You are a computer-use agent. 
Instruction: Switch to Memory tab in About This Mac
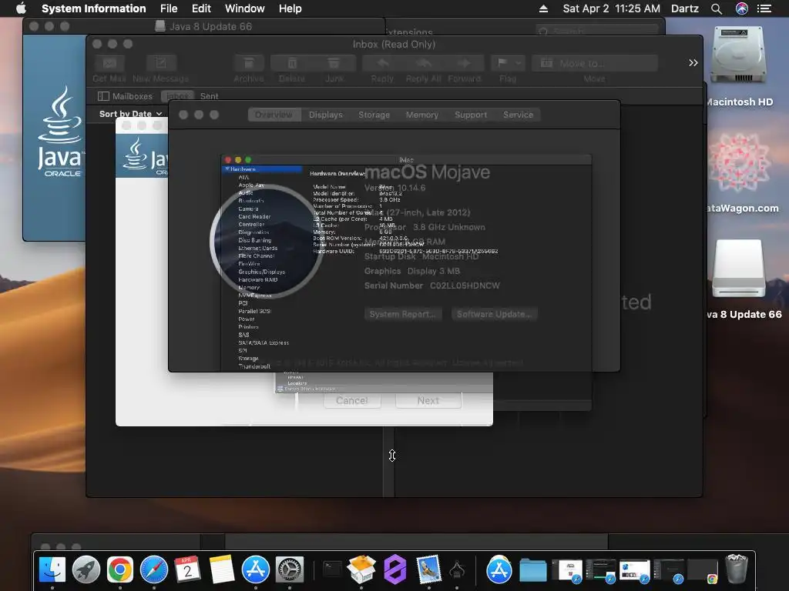(421, 115)
